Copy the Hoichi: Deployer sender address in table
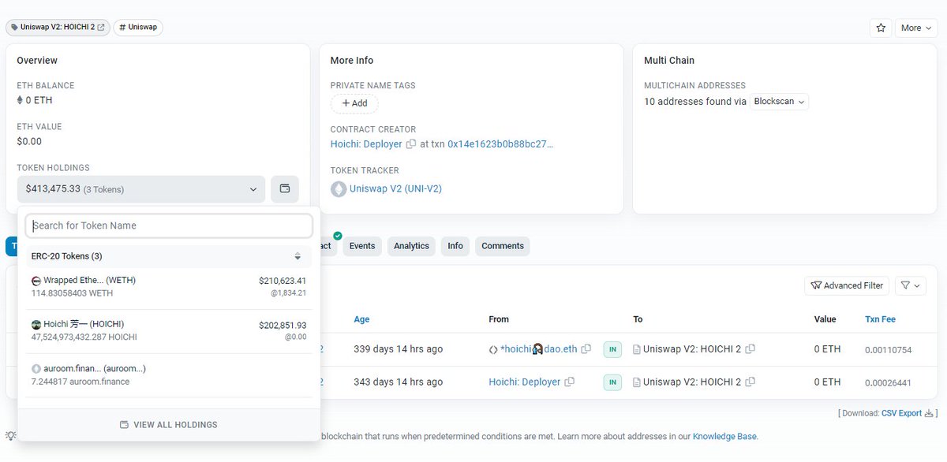947x462 pixels. coord(570,382)
